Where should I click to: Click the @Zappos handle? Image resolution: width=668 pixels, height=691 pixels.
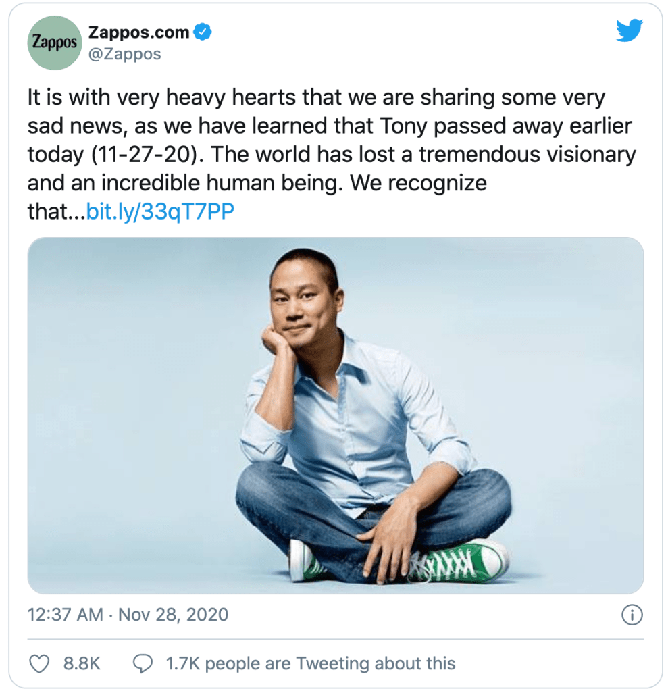pos(124,54)
